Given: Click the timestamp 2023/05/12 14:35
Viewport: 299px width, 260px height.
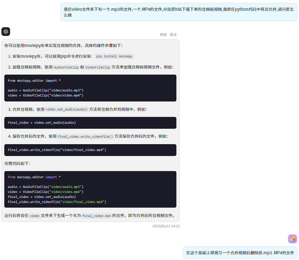Looking at the screenshot, I should [x=166, y=226].
